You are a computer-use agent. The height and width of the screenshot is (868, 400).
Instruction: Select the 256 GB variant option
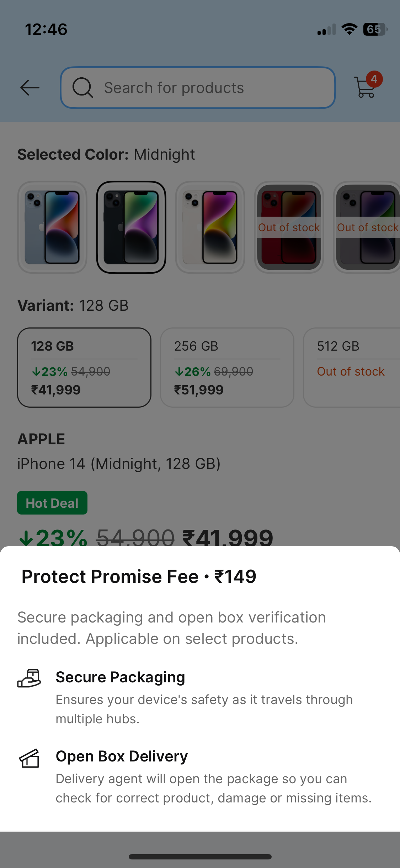(x=227, y=367)
